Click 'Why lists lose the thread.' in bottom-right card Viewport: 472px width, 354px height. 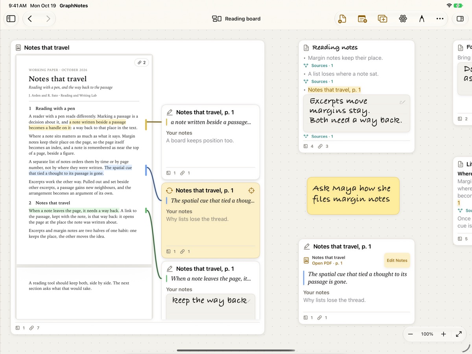334,300
